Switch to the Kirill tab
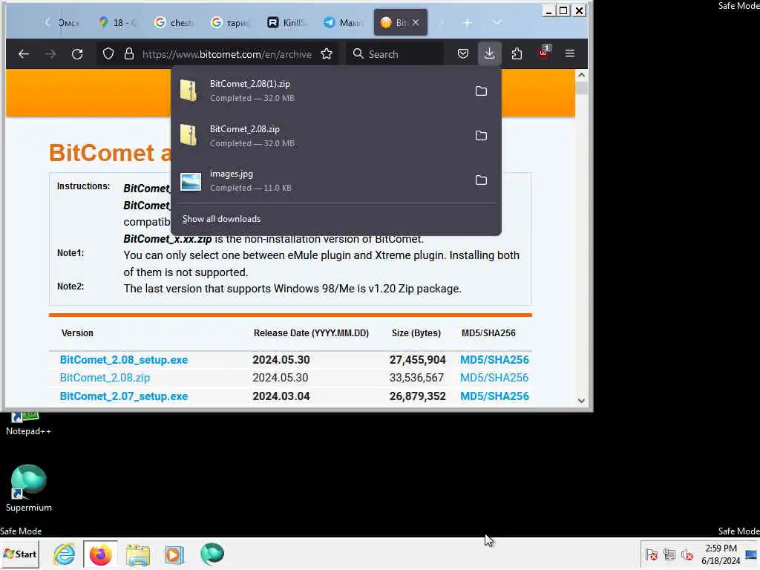760x570 pixels. point(288,23)
